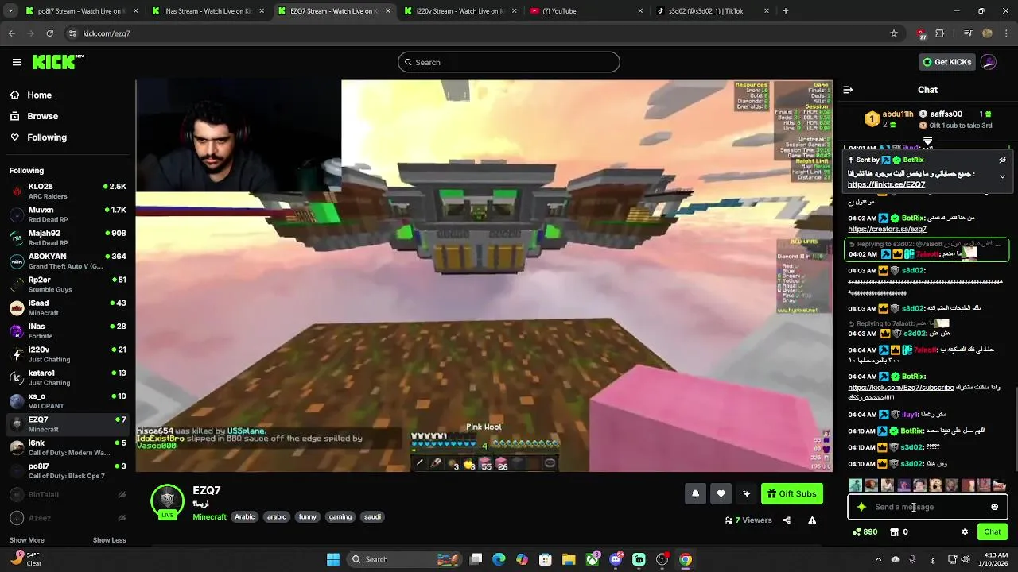Open the user profile avatar menu
This screenshot has width=1018, height=572.
pos(989,62)
